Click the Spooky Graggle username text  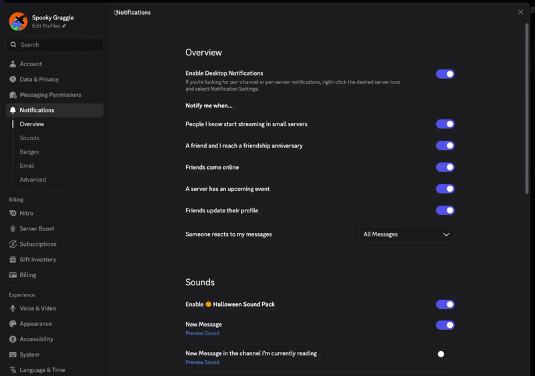coord(53,17)
